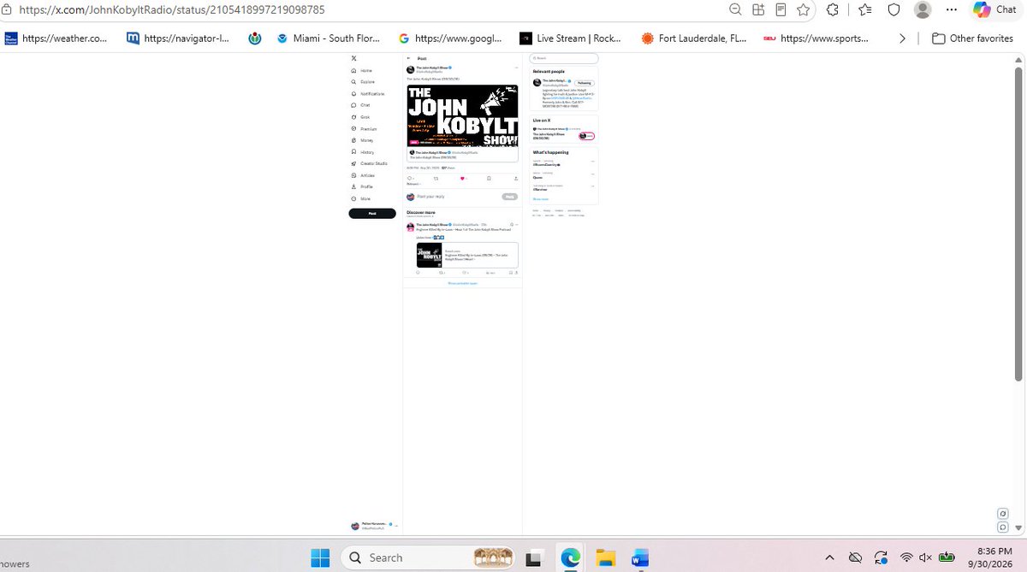Click the share icon on main post
The width and height of the screenshot is (1027, 572).
click(x=516, y=178)
